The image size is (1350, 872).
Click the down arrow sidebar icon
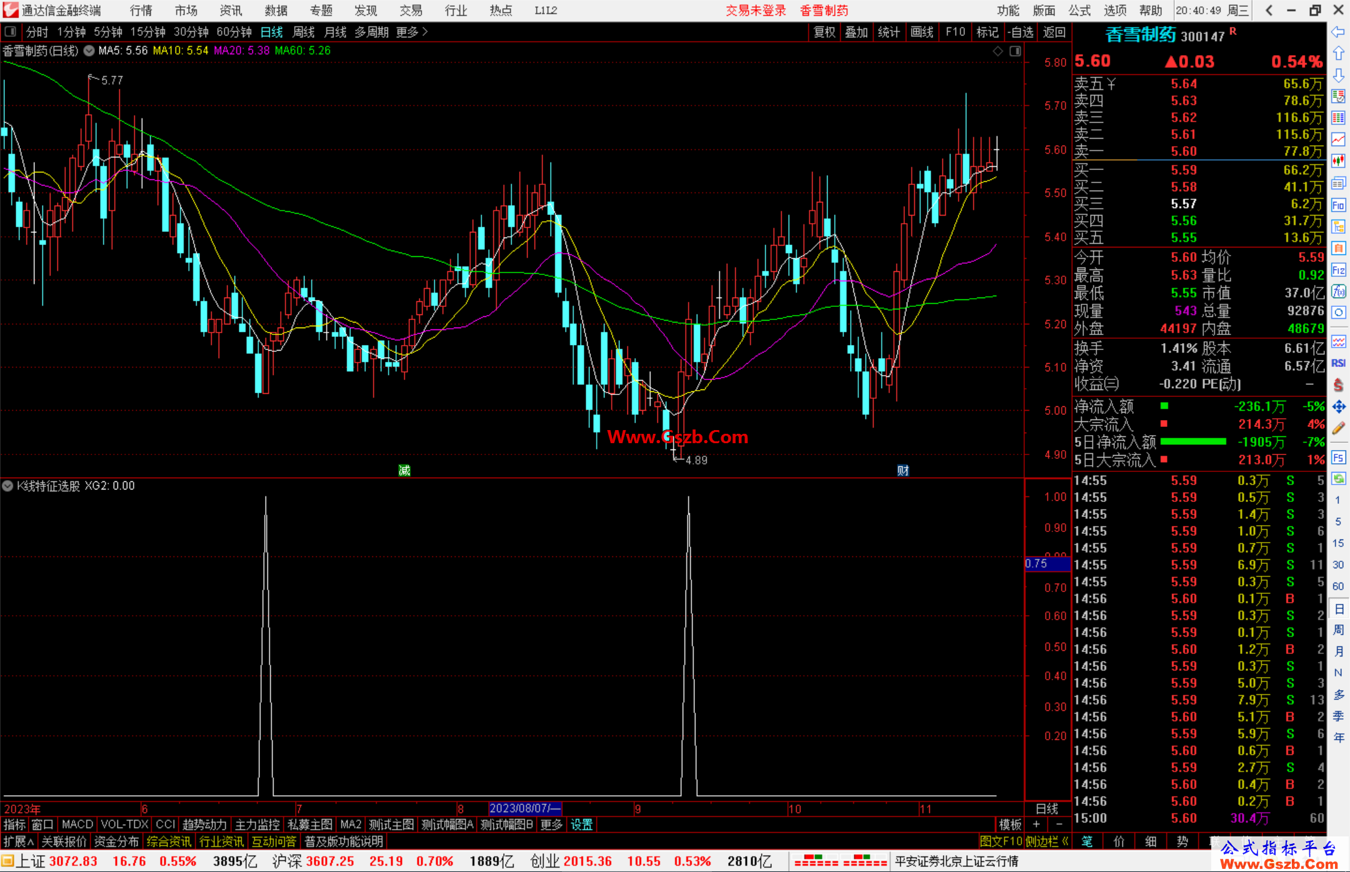1338,75
